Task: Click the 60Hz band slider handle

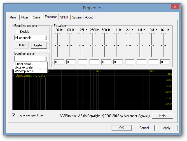Action: click(x=69, y=45)
